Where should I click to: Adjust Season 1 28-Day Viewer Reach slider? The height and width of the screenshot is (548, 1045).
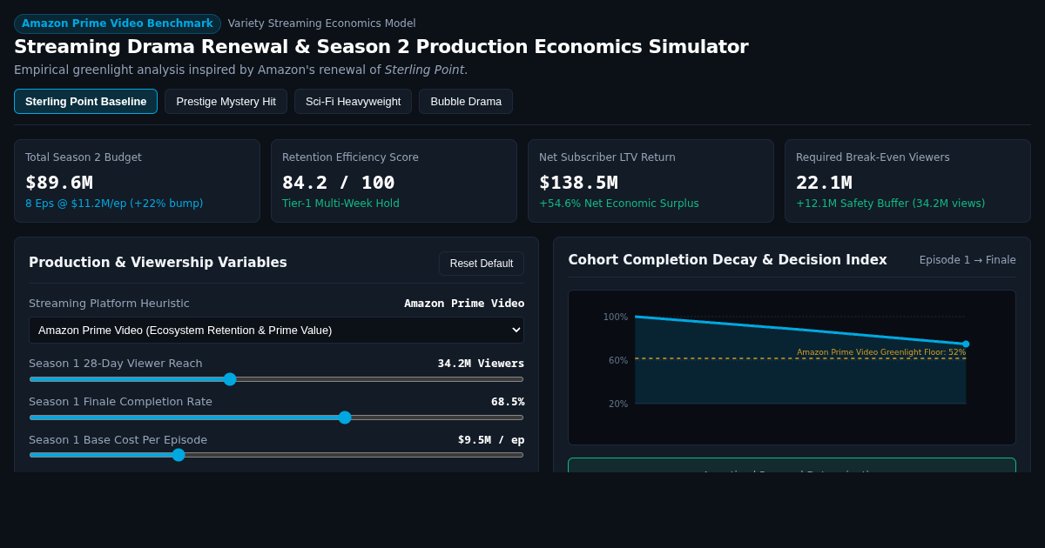(276, 379)
